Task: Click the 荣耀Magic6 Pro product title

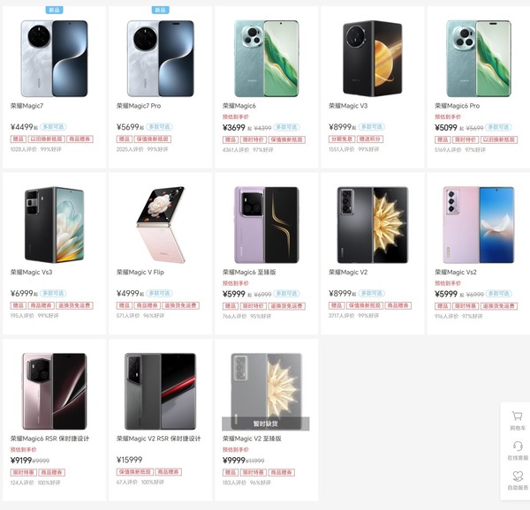Action: tap(458, 105)
